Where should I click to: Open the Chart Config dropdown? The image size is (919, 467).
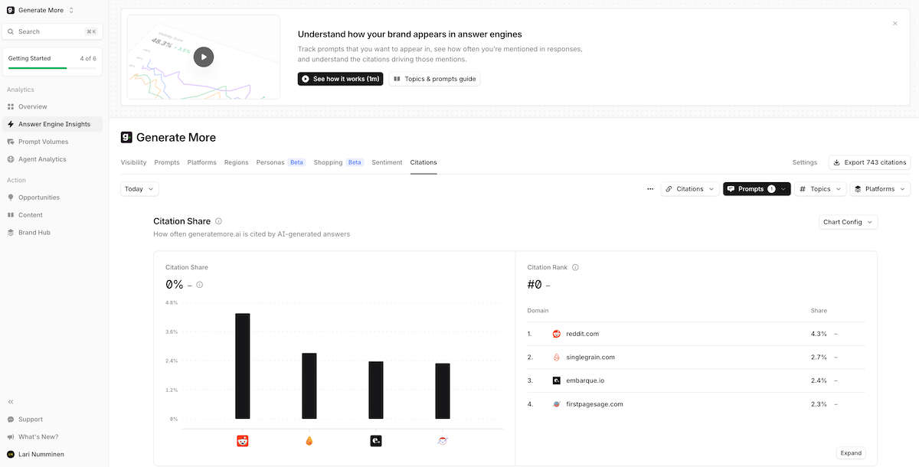[848, 222]
